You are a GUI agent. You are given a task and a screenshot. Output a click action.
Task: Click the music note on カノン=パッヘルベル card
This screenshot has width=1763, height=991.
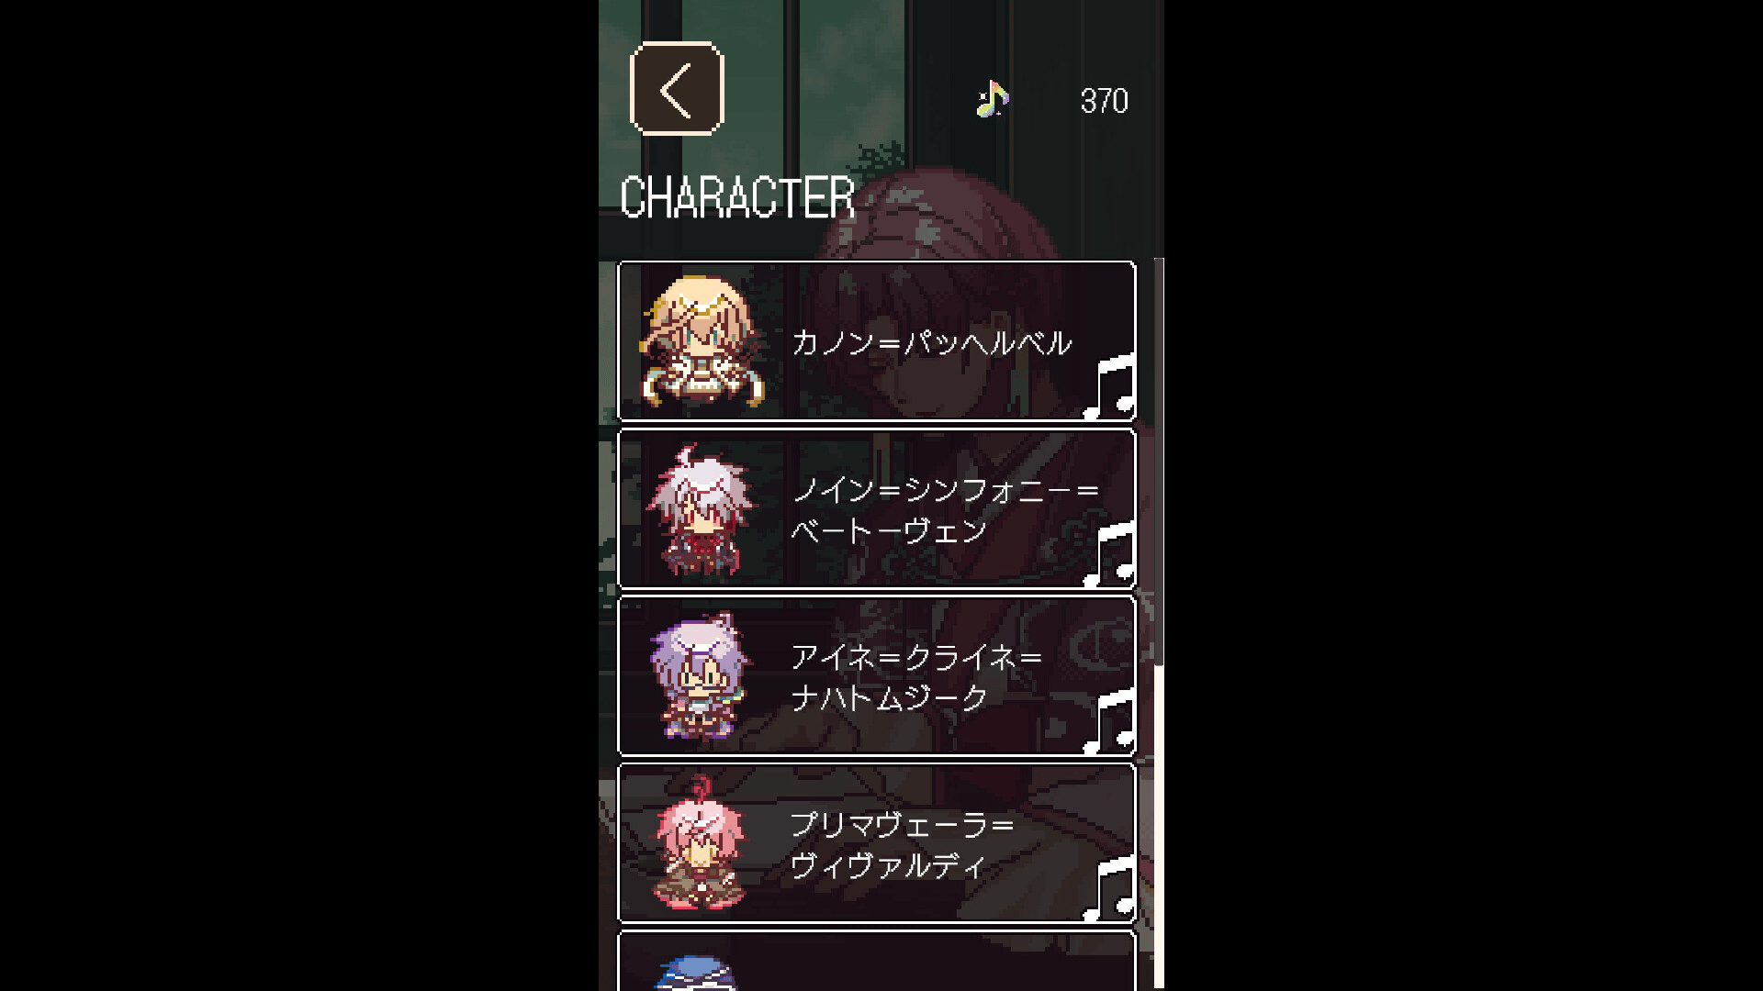point(1110,386)
